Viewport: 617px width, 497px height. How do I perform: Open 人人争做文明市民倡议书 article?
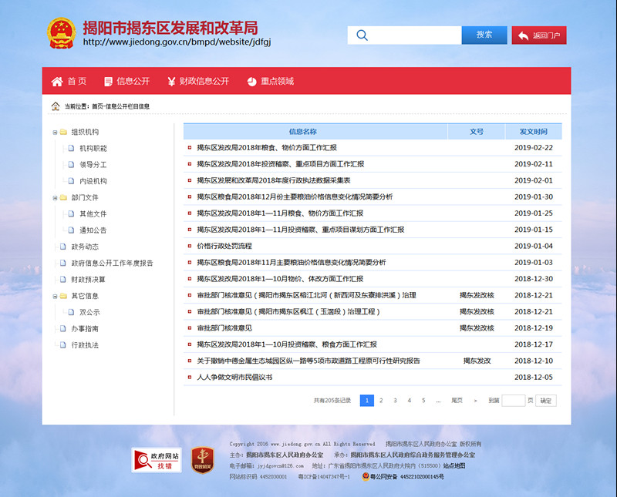pos(234,378)
